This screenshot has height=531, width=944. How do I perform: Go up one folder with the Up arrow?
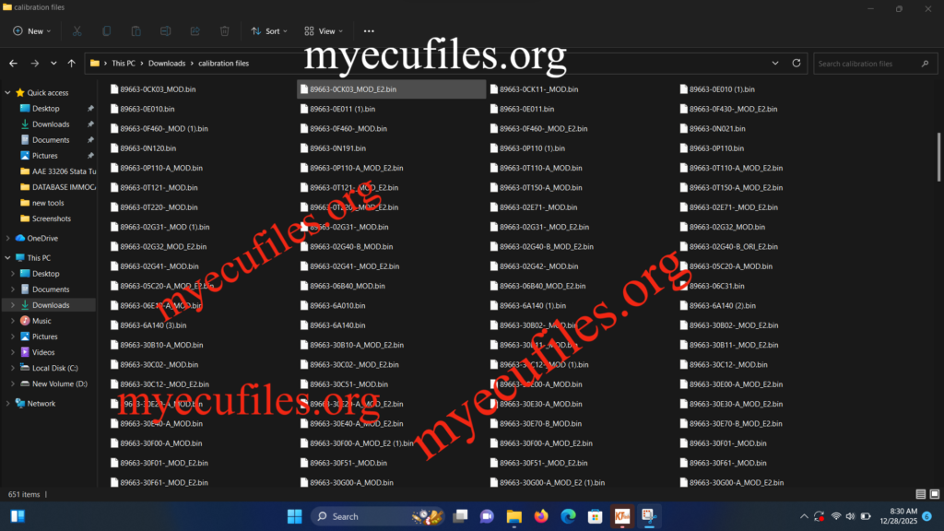[72, 64]
